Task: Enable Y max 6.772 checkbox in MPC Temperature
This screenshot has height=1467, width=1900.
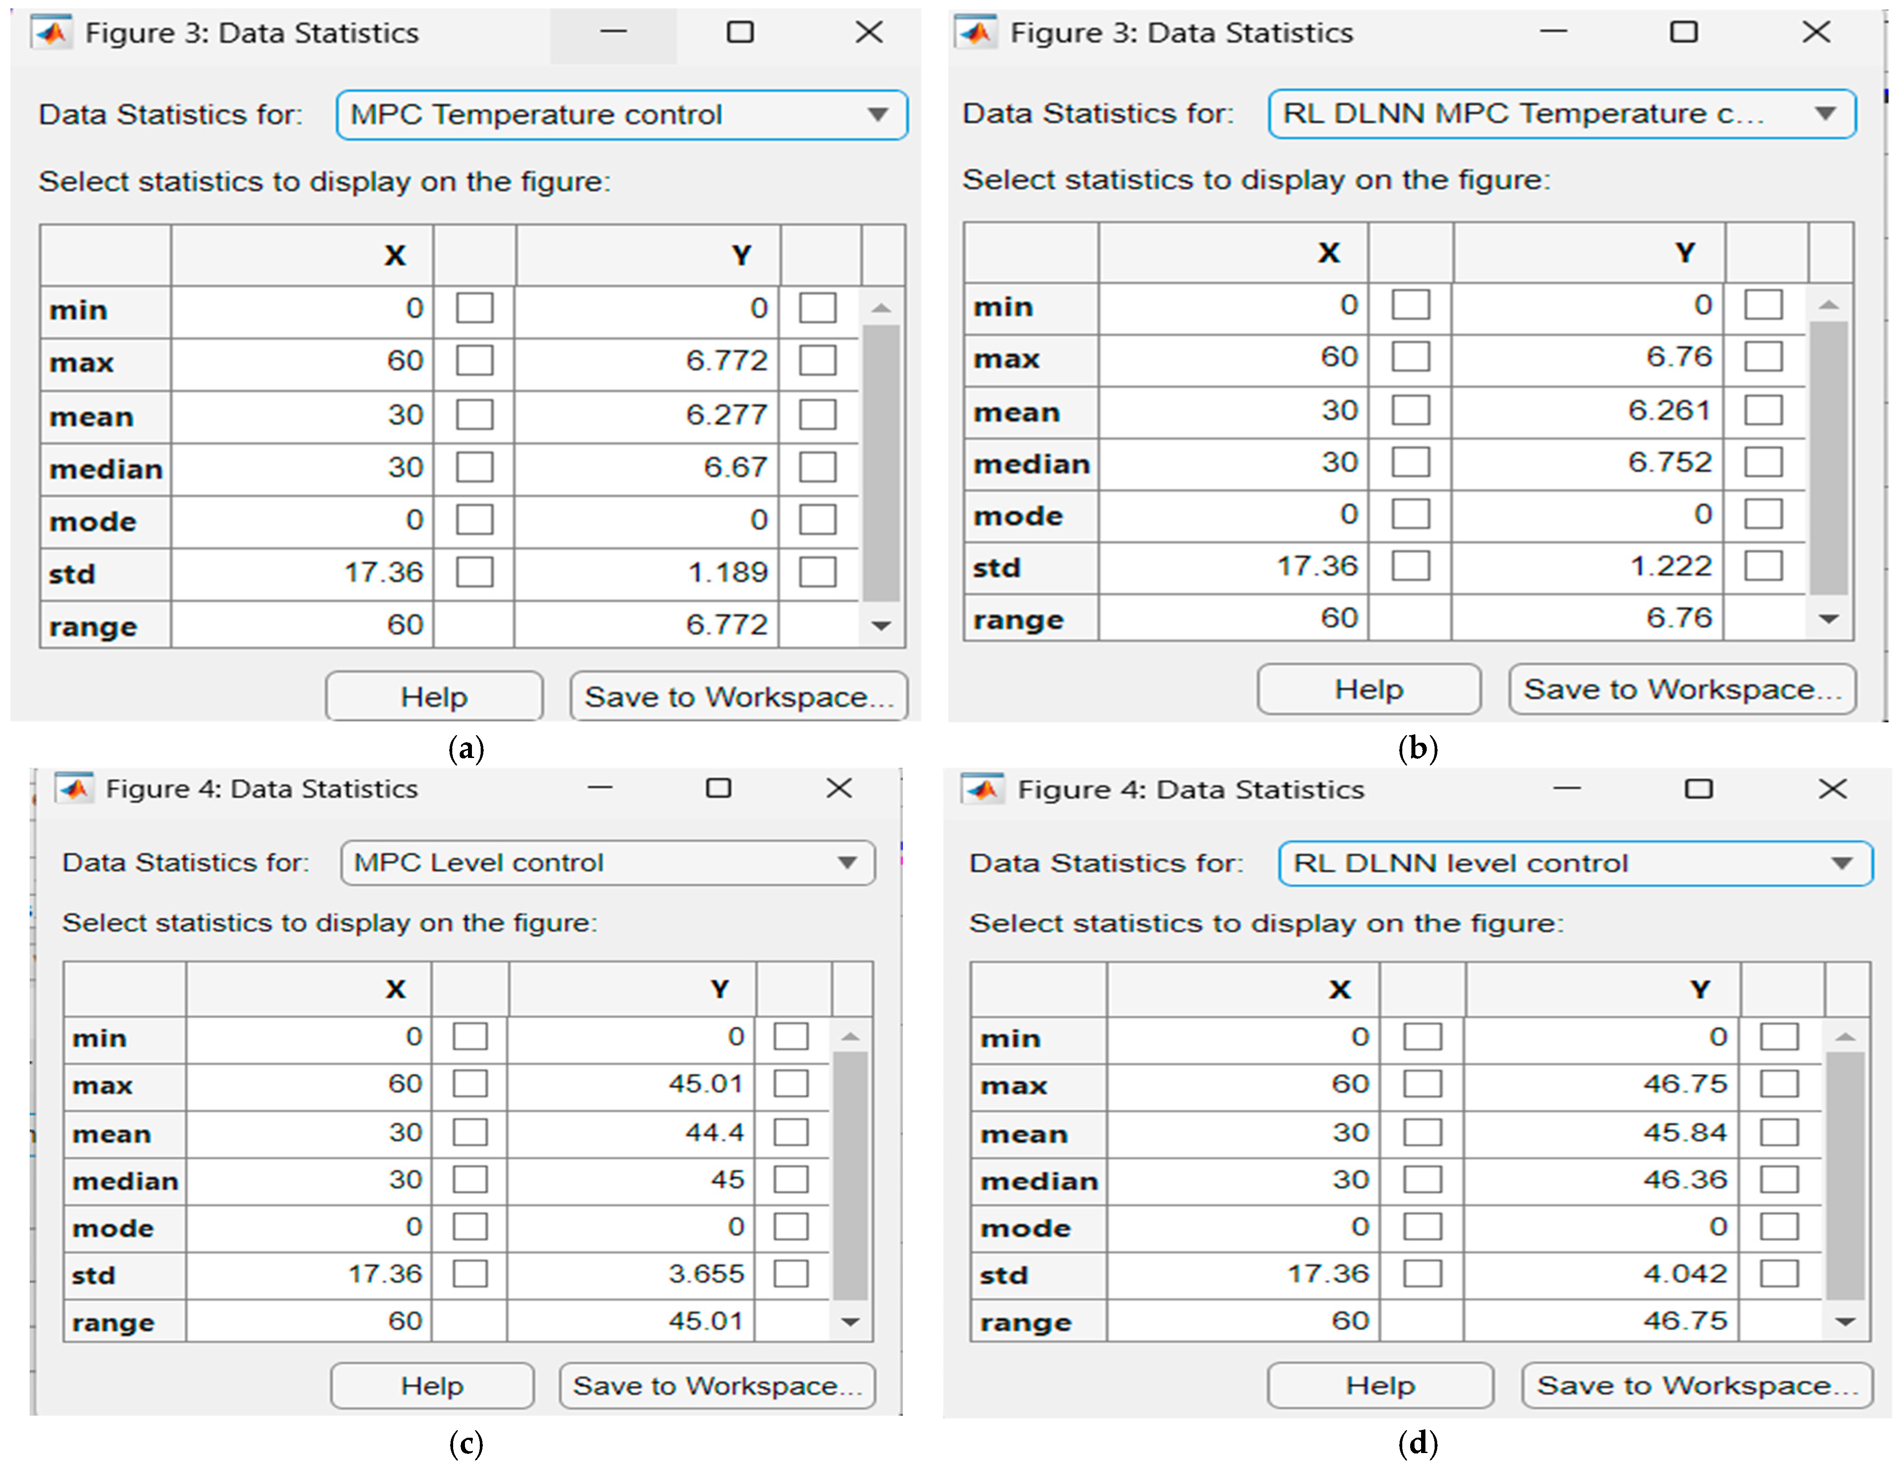Action: (817, 360)
